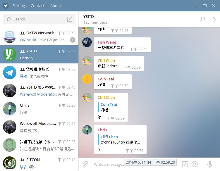Jump to quoted Cliff Chen reply
The width and height of the screenshot is (220, 171).
tap(120, 139)
